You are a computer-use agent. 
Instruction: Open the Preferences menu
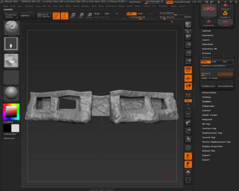click(111, 6)
